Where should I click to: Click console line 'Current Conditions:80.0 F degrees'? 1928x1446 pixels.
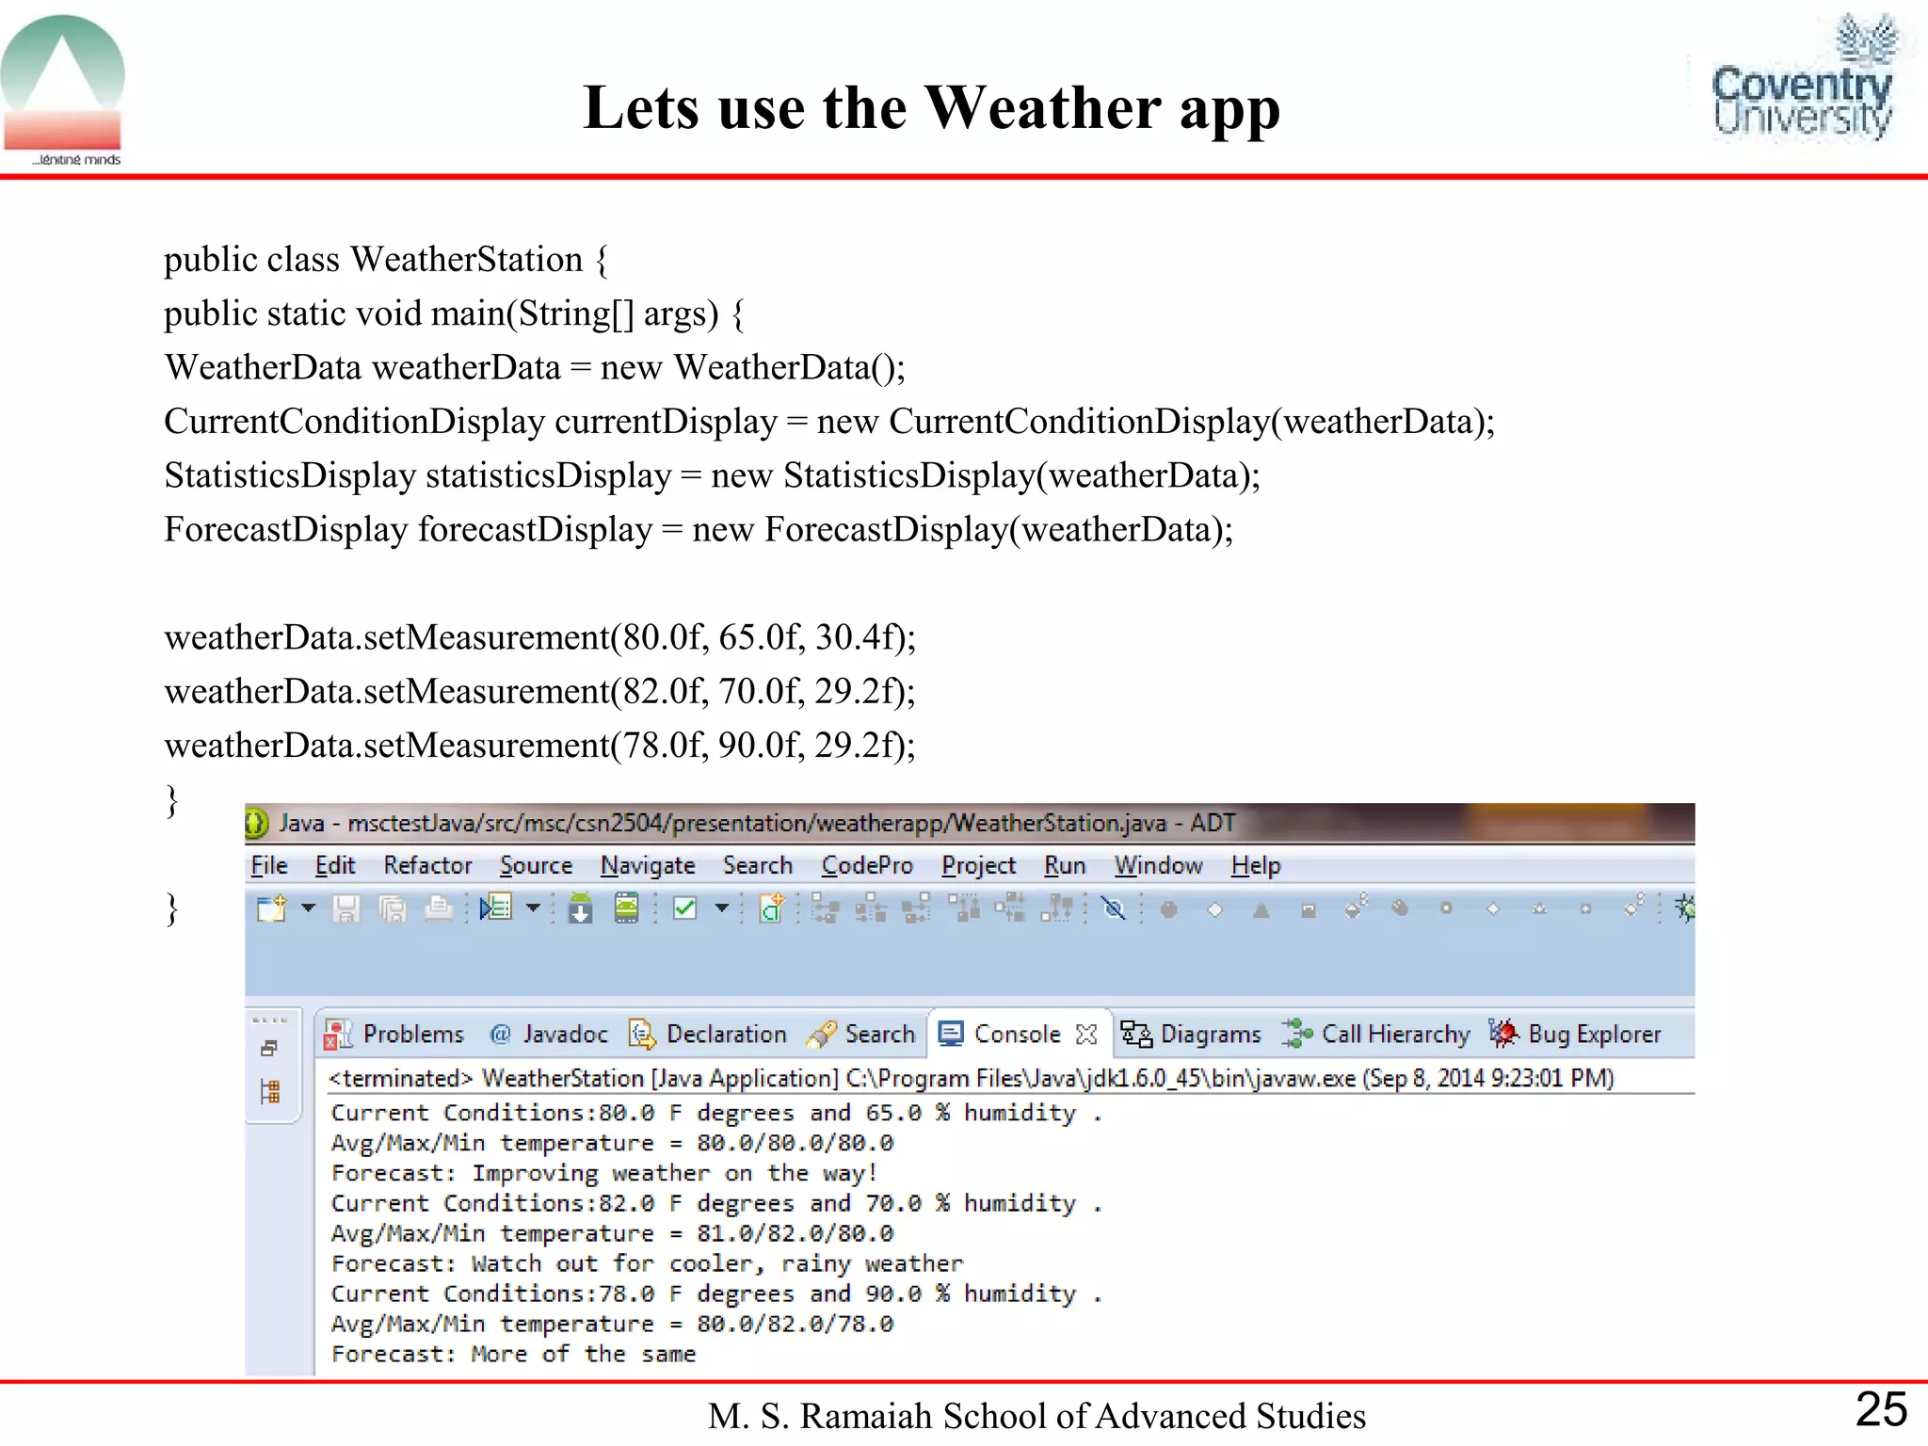(x=717, y=1113)
